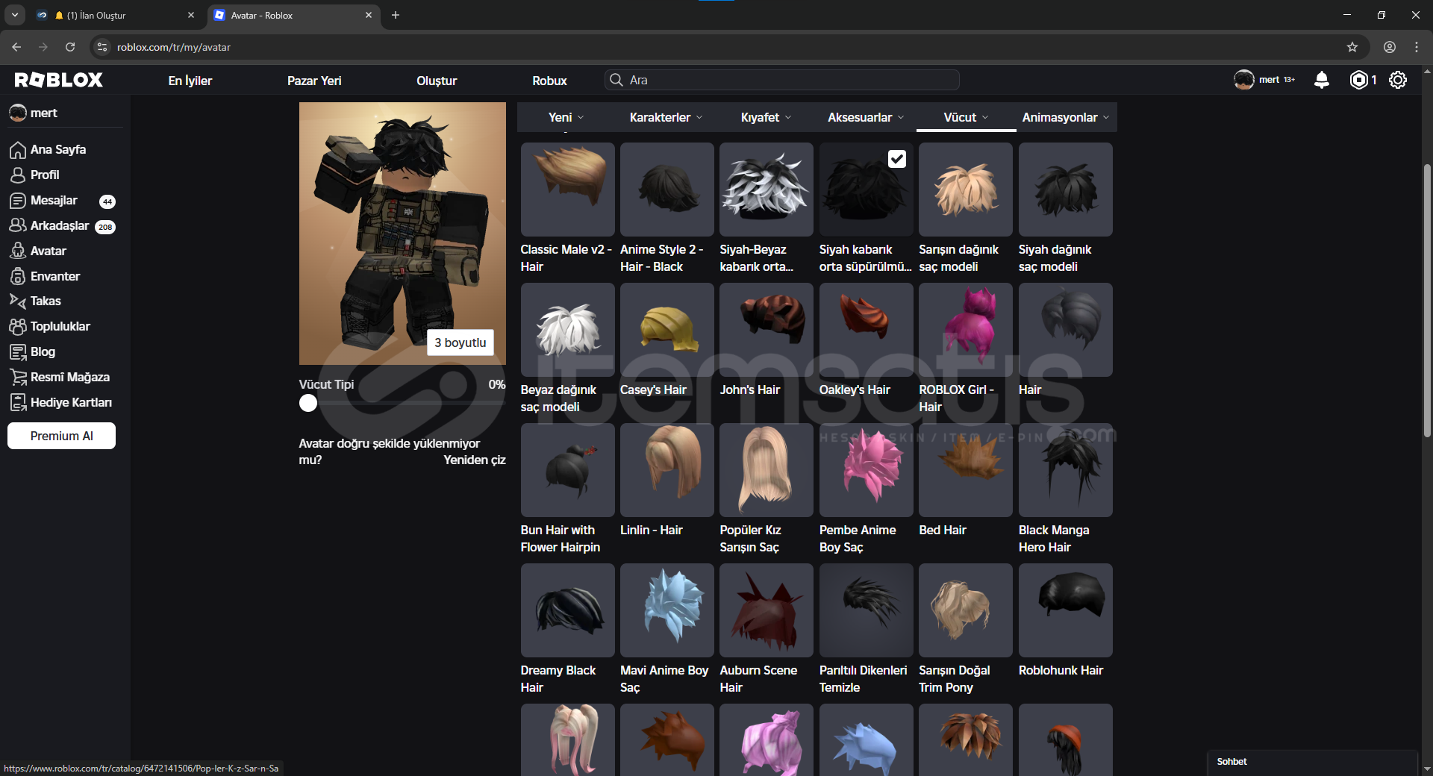The image size is (1433, 776).
Task: Open the tab search dropdown arrow
Action: click(15, 15)
